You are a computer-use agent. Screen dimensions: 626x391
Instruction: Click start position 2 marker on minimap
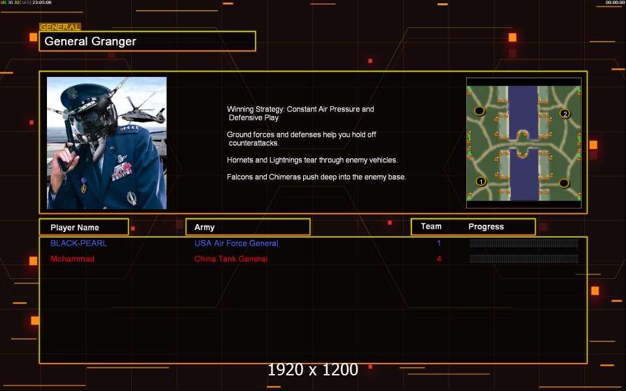coord(565,113)
